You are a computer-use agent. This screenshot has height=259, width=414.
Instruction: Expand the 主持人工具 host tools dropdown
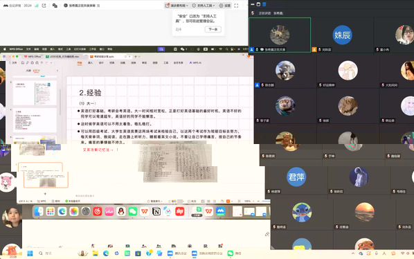click(x=204, y=6)
